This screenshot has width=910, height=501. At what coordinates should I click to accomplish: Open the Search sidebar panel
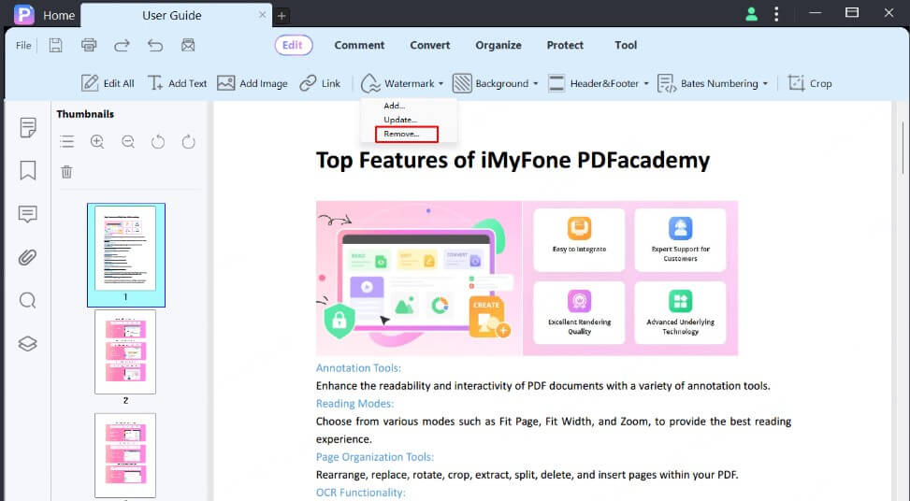point(27,300)
